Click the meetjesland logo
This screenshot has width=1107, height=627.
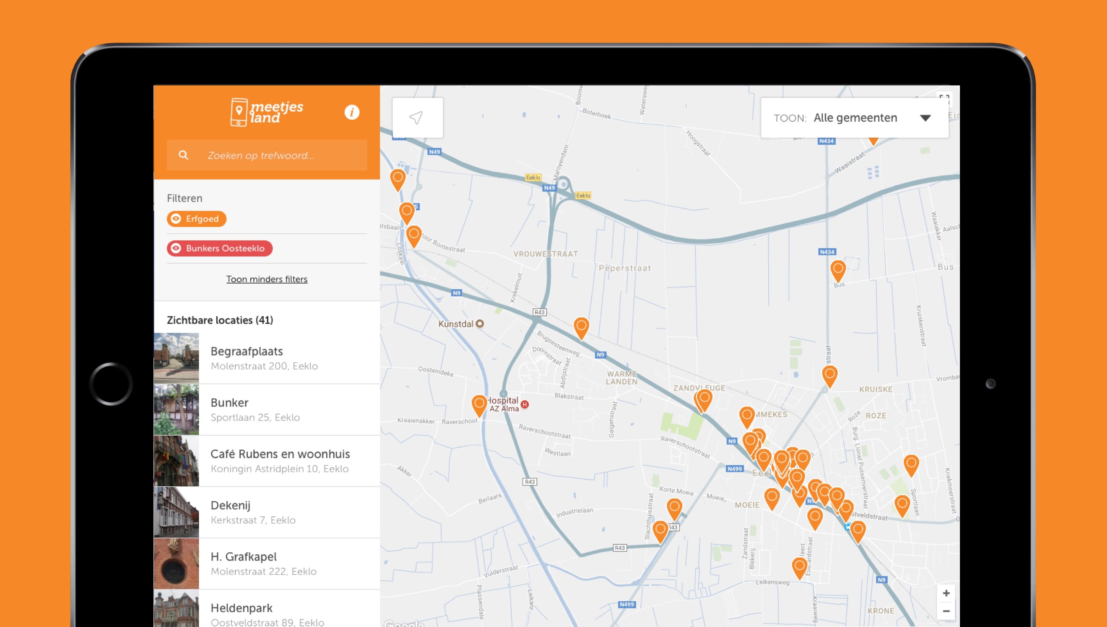point(267,112)
